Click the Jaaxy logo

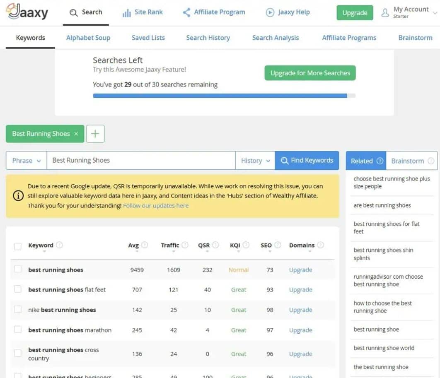(27, 12)
